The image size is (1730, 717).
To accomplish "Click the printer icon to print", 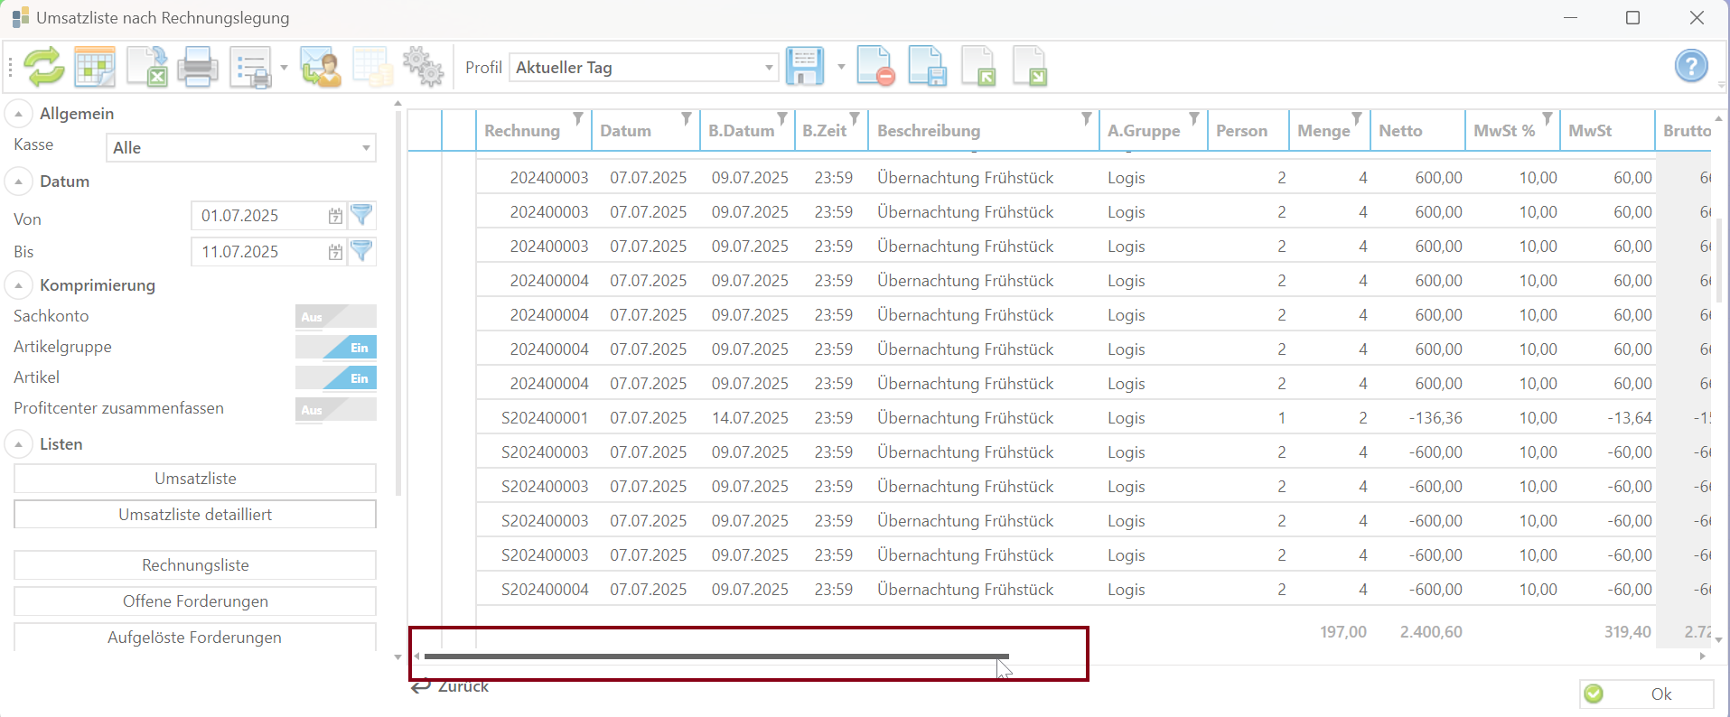I will point(197,67).
